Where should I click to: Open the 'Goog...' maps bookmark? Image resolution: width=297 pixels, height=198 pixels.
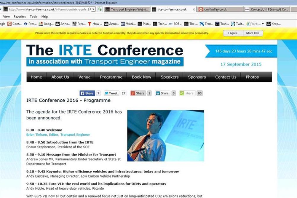[46, 24]
